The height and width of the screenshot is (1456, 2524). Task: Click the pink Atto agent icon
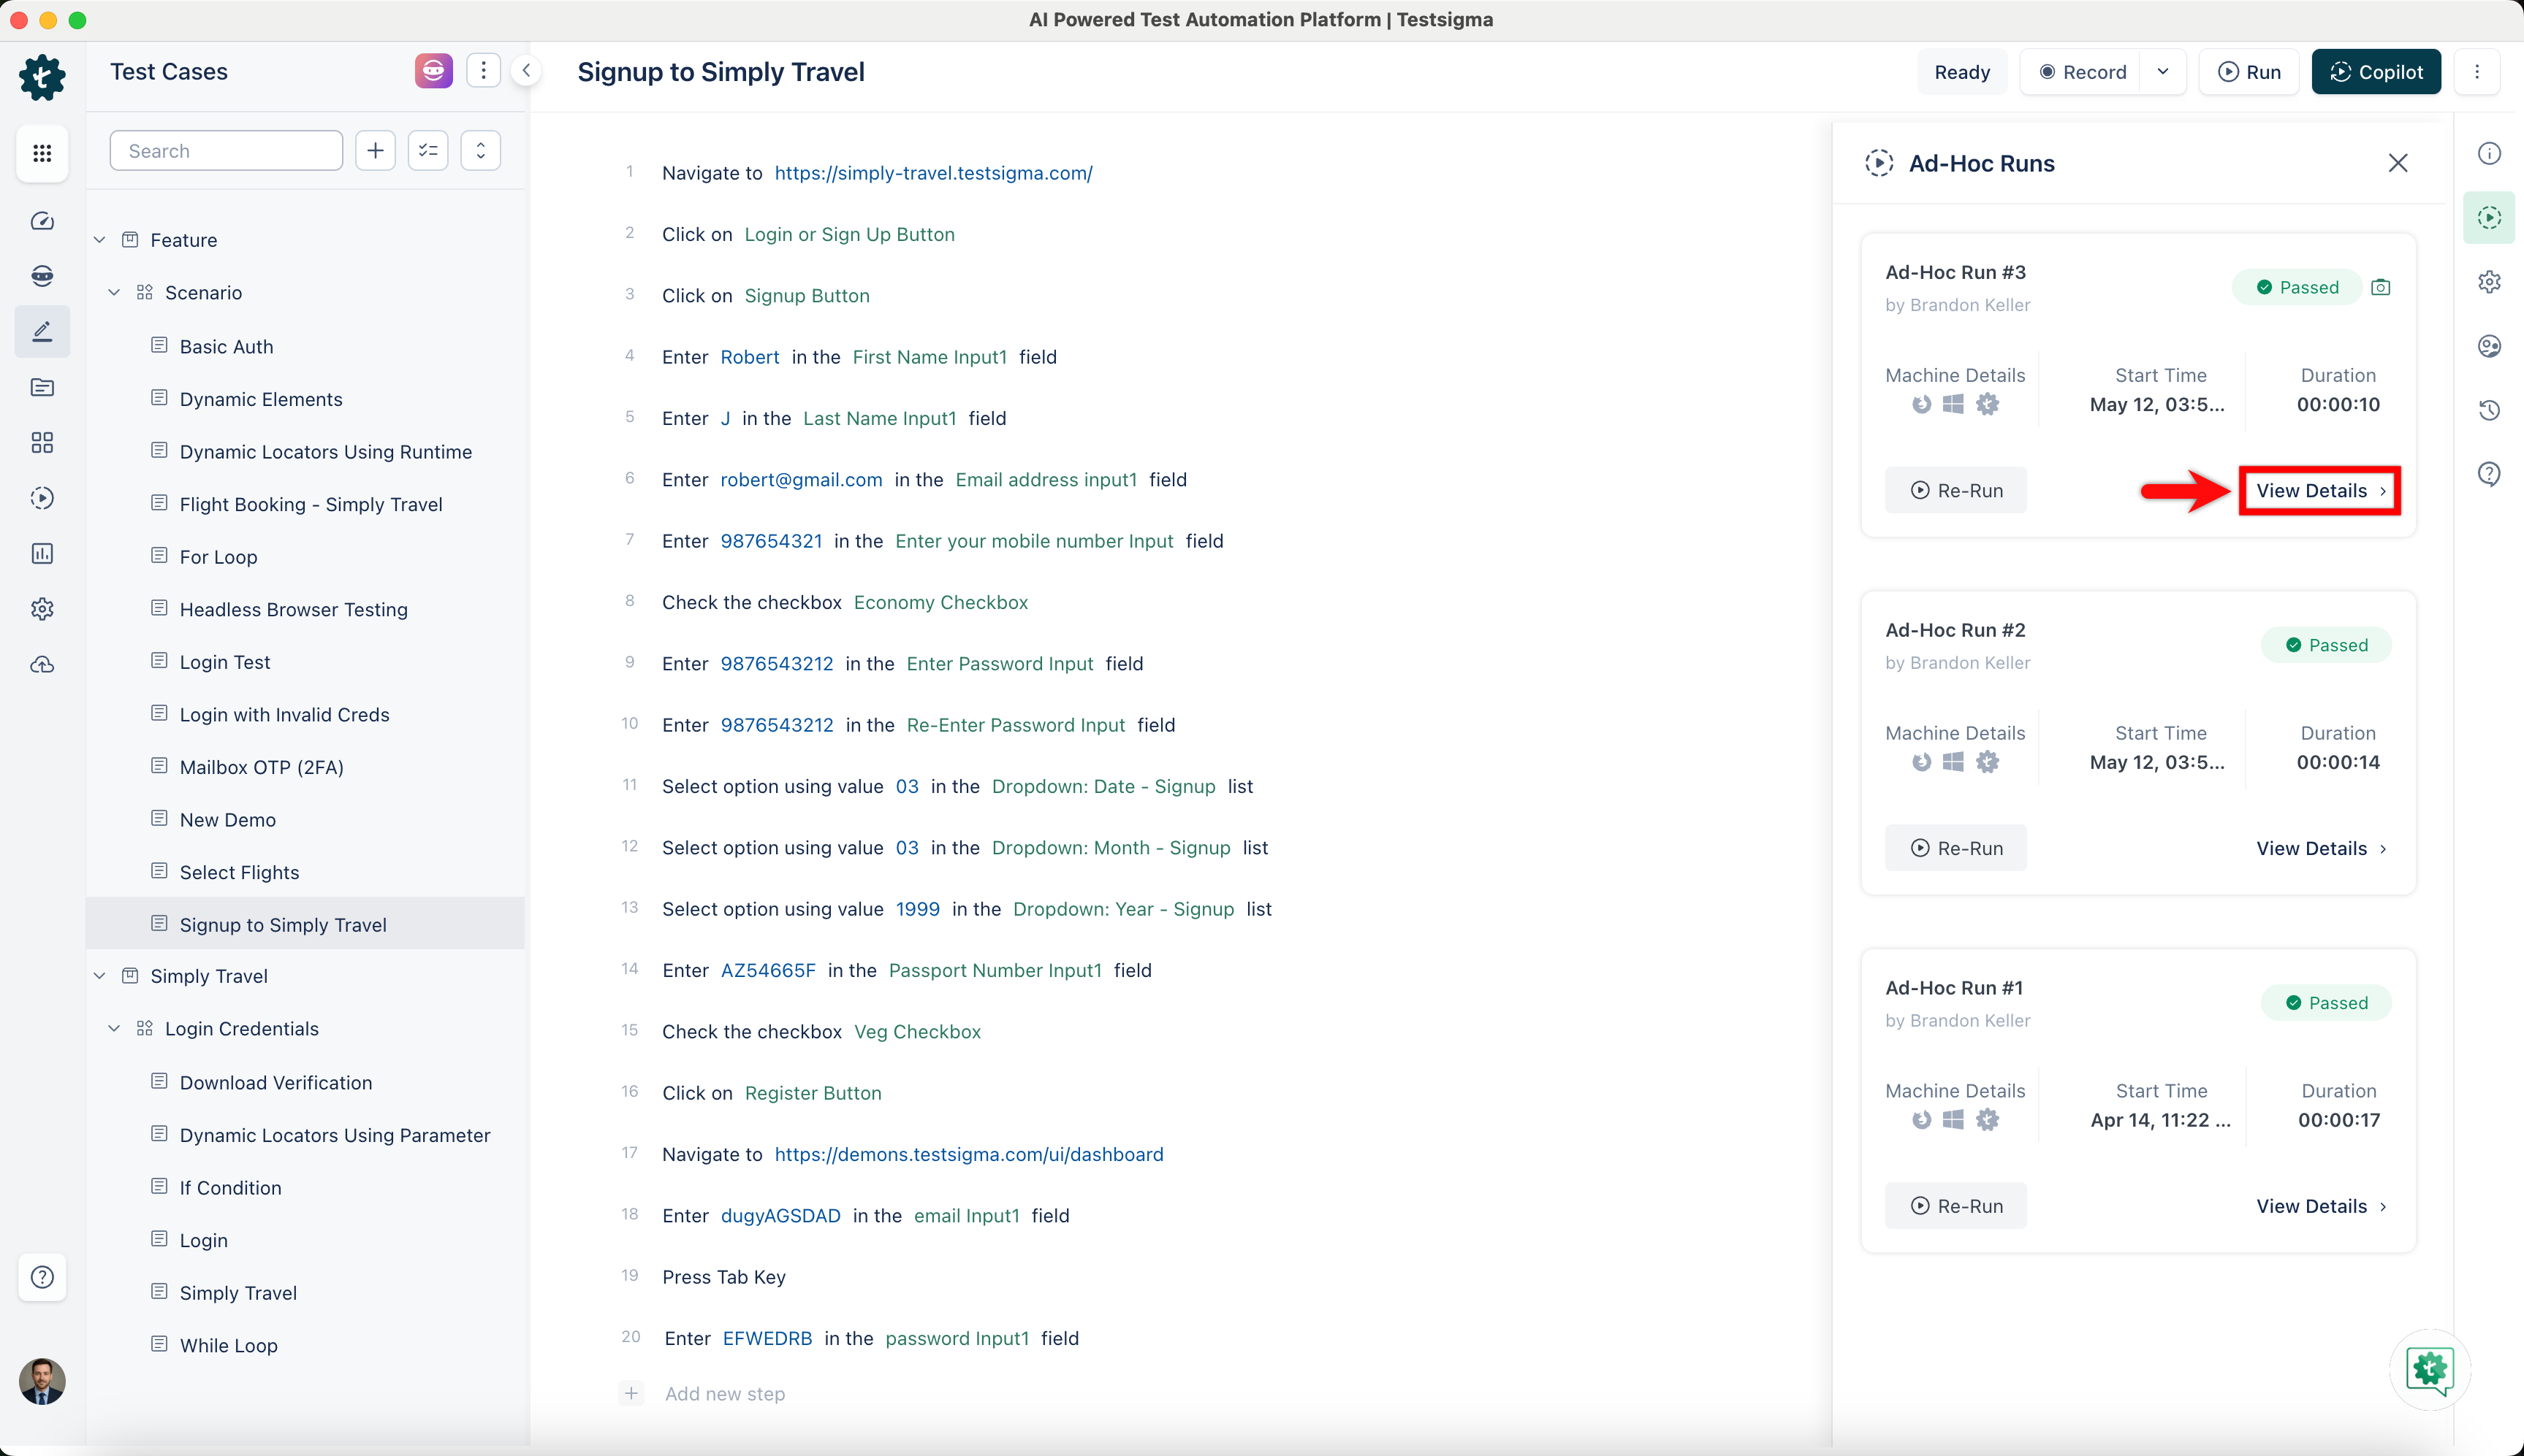tap(433, 71)
